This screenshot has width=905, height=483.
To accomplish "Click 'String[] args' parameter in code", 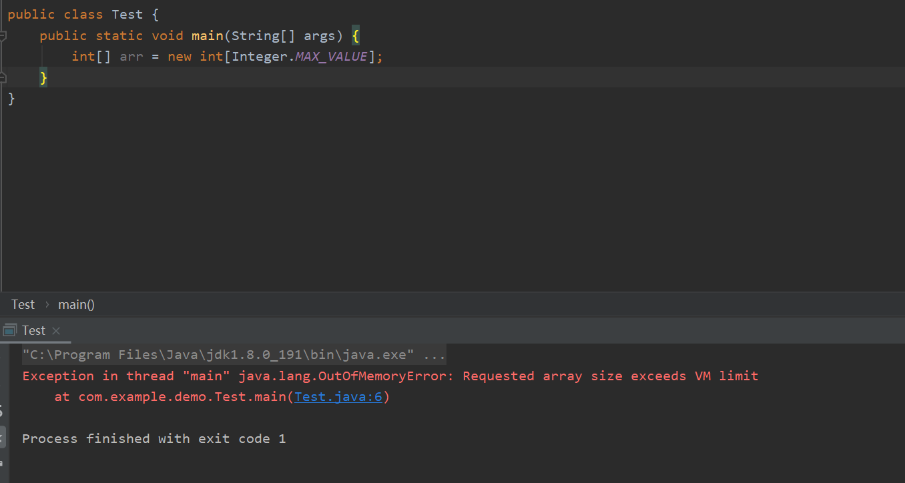I will tap(284, 35).
